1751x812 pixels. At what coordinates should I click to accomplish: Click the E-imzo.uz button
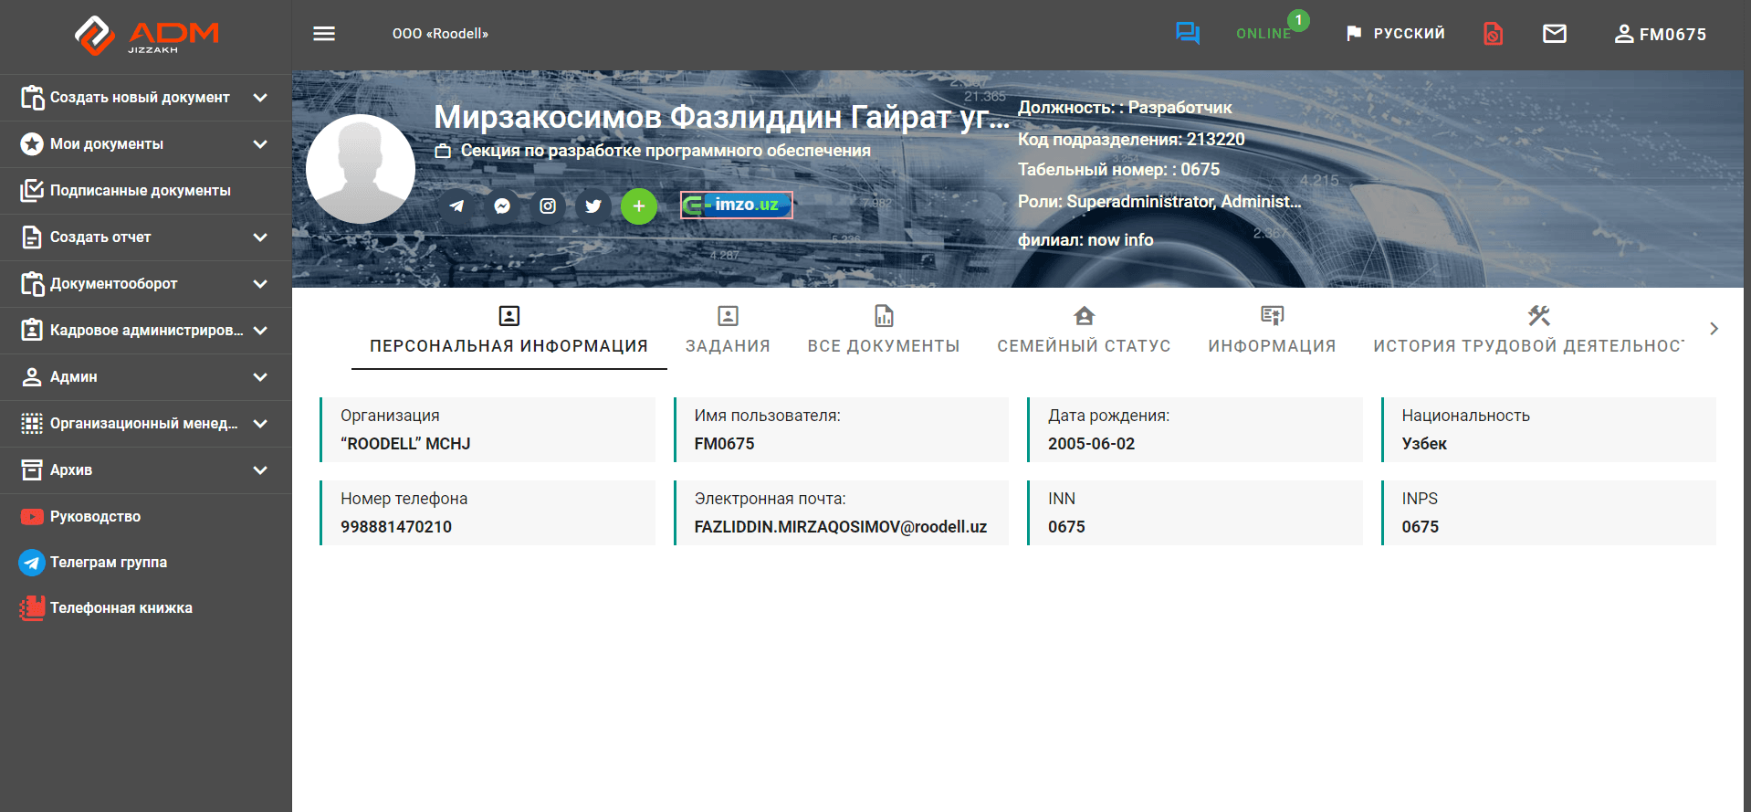[737, 205]
